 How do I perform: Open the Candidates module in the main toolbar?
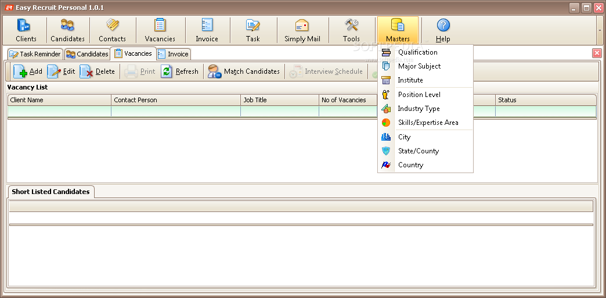[x=68, y=31]
